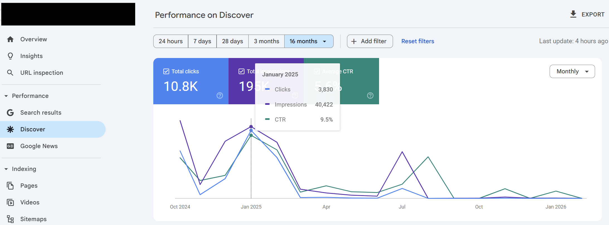
Task: Click the Reset filters link
Action: [418, 41]
